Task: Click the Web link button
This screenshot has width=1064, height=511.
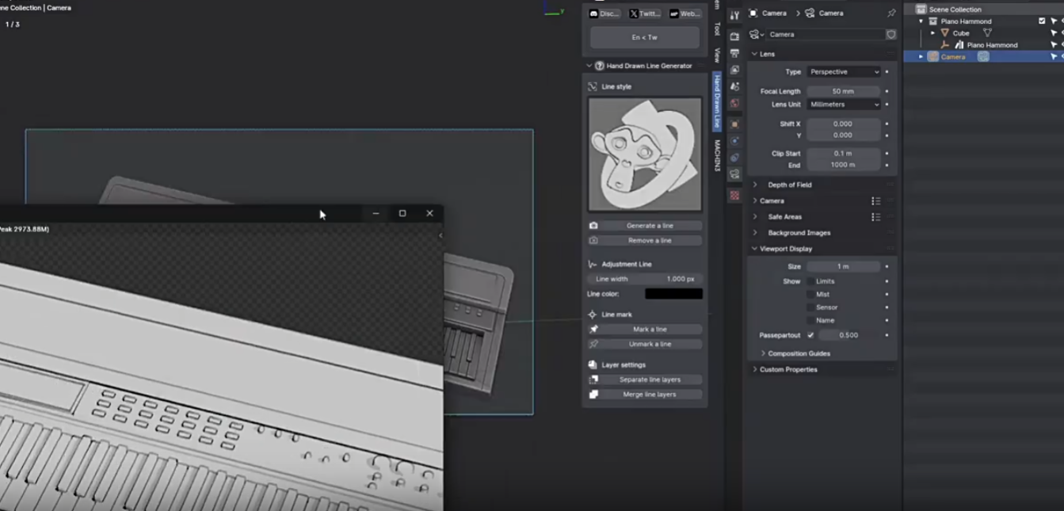Action: pos(685,13)
